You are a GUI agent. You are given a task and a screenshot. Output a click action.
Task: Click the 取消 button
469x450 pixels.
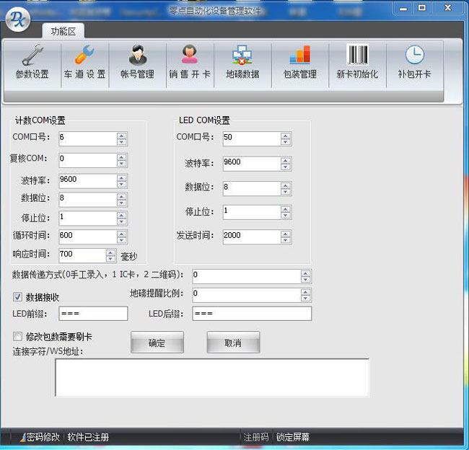(232, 343)
